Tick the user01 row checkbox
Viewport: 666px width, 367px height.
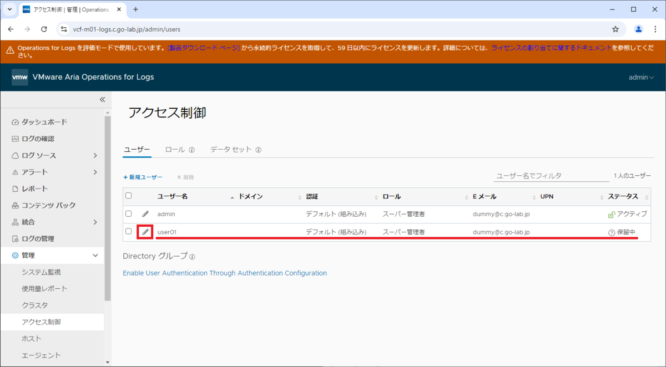pyautogui.click(x=129, y=231)
